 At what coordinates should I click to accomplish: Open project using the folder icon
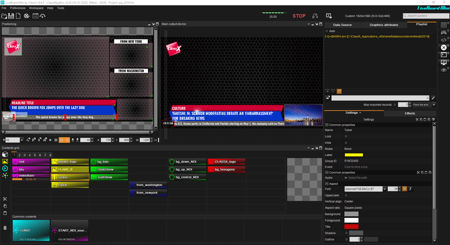(4, 16)
